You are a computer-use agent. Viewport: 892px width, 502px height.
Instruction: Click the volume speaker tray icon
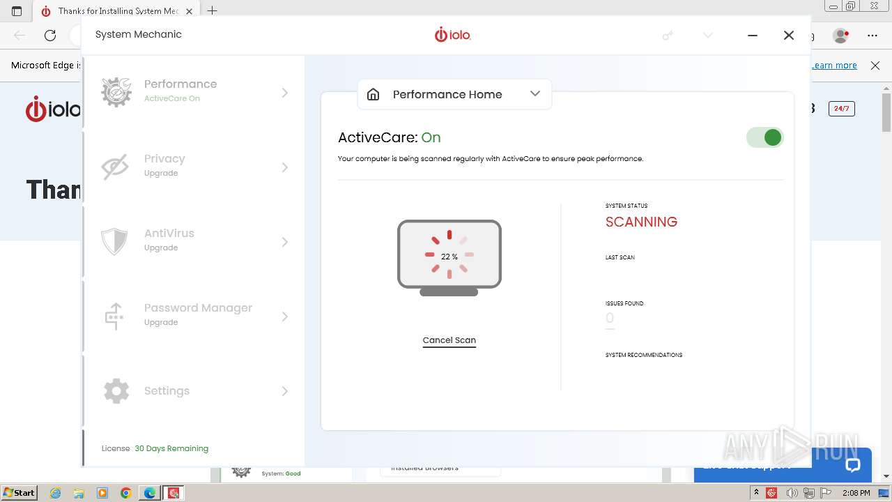click(x=792, y=493)
